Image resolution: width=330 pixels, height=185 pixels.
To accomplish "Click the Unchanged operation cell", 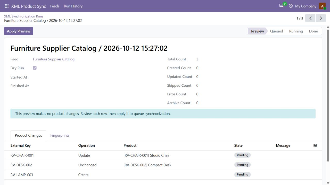I will tap(87, 165).
